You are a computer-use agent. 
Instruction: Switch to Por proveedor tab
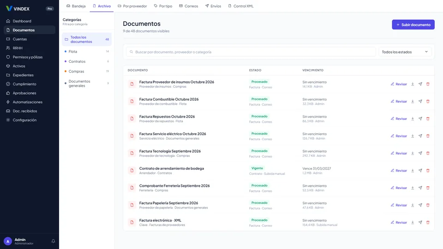click(x=132, y=6)
